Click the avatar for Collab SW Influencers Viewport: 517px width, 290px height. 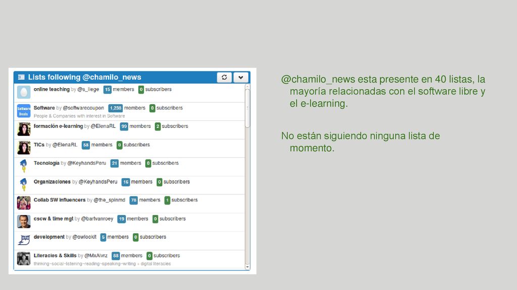(x=24, y=203)
